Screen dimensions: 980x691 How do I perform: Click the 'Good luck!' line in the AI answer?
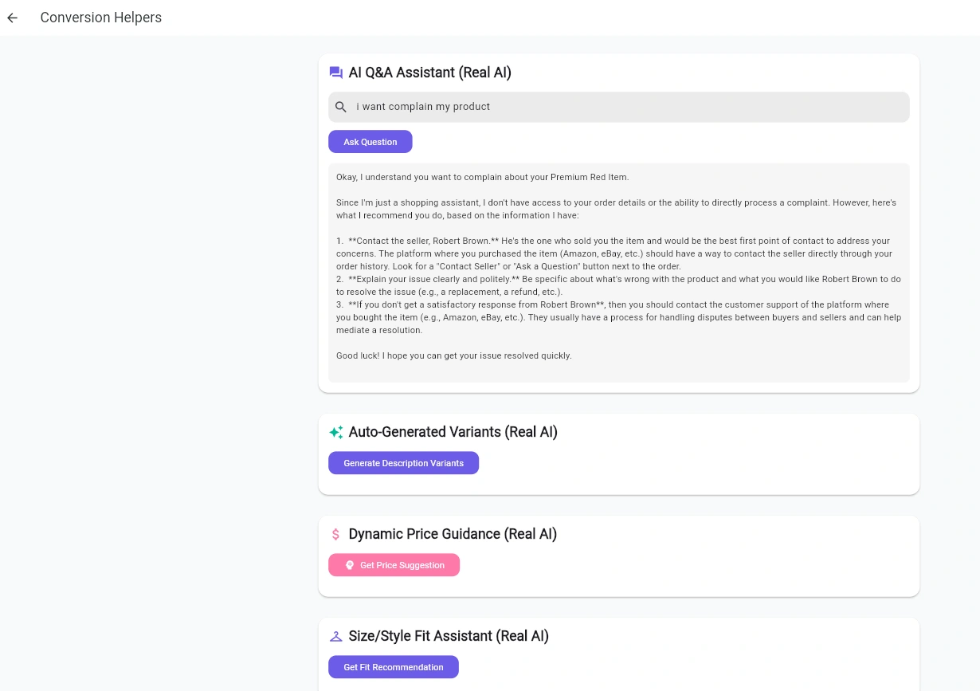tap(454, 355)
